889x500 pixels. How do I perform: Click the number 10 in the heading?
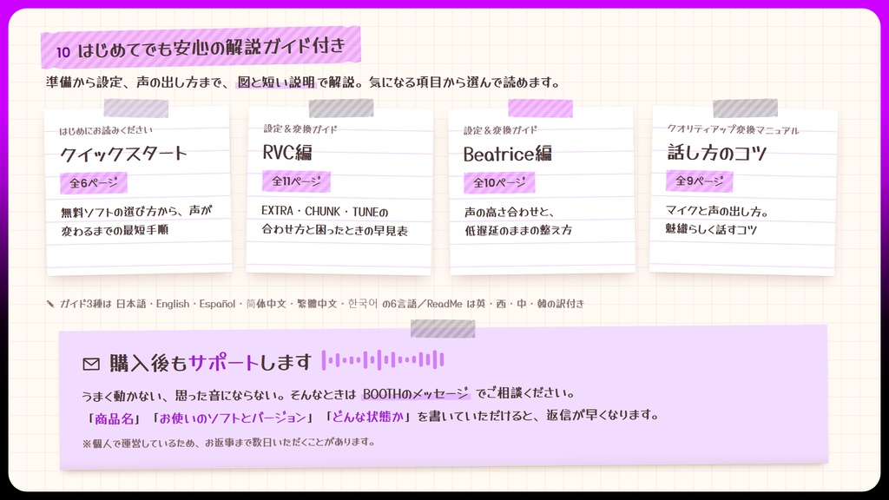63,52
